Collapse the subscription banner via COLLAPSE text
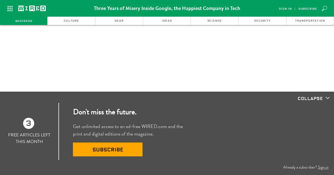Image resolution: width=334 pixels, height=175 pixels. point(310,98)
